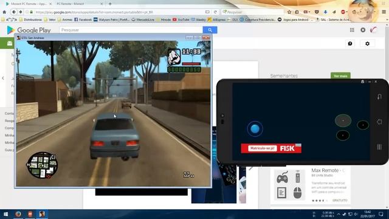The width and height of the screenshot is (389, 219).
Task: Tap blue joystick knob on phone
Action: 255,128
